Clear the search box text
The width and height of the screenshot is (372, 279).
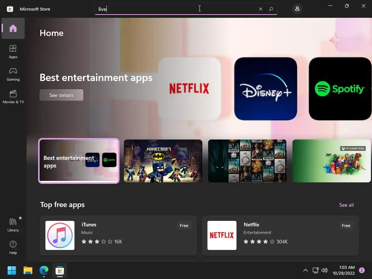coord(260,9)
